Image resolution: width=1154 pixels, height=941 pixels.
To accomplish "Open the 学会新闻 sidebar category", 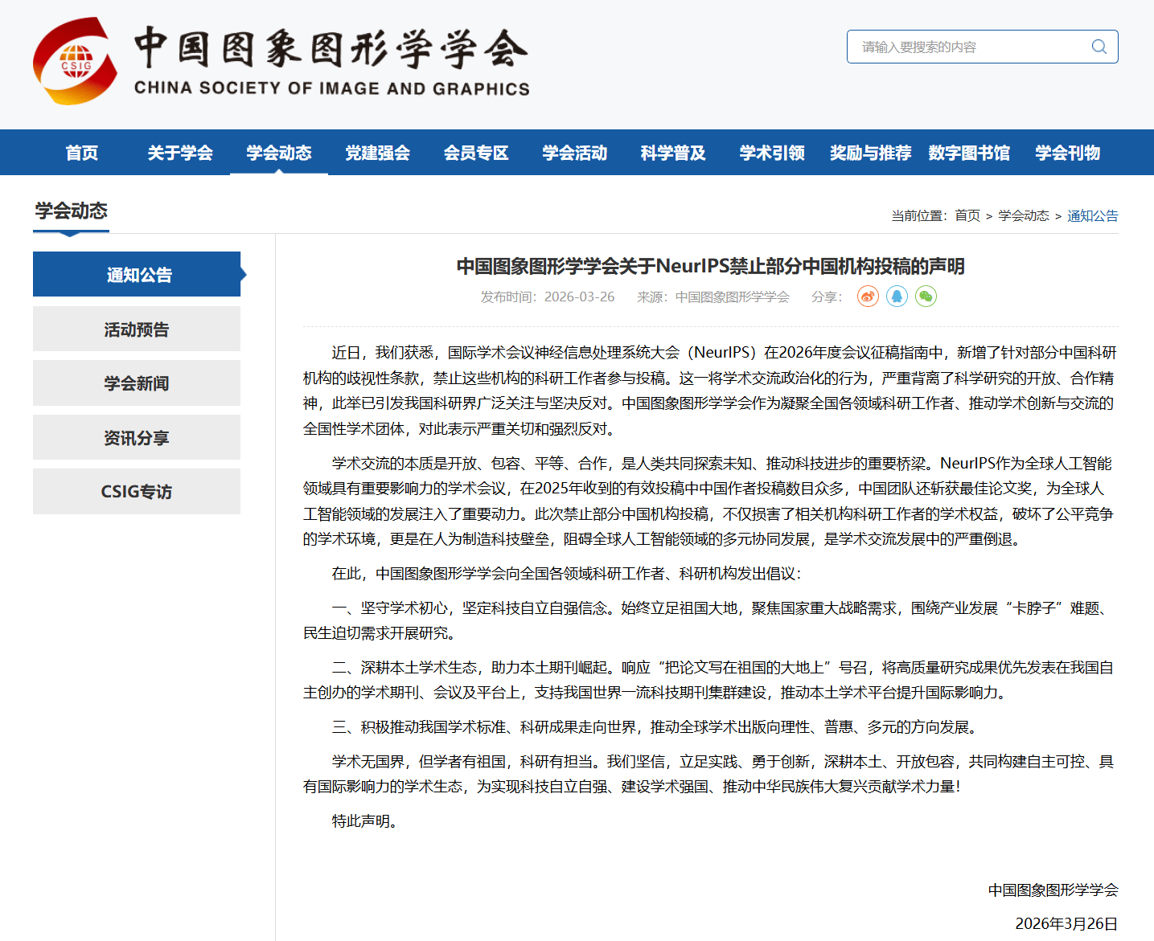I will point(137,383).
